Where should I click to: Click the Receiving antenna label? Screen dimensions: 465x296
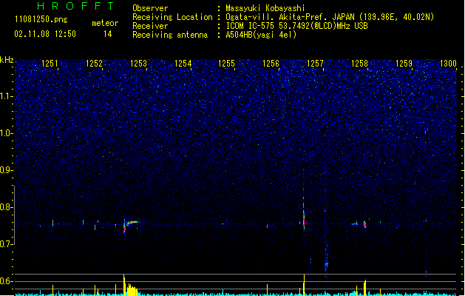170,35
